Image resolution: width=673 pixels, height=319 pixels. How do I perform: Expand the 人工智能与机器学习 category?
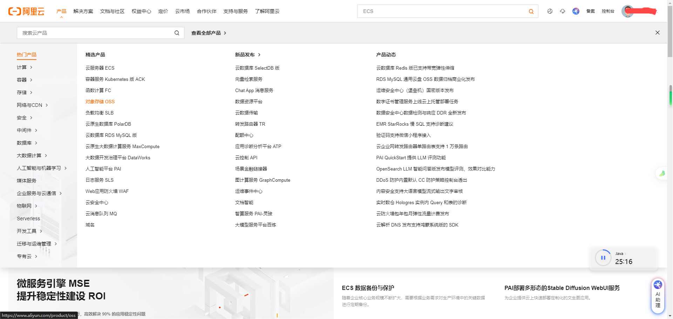42,168
